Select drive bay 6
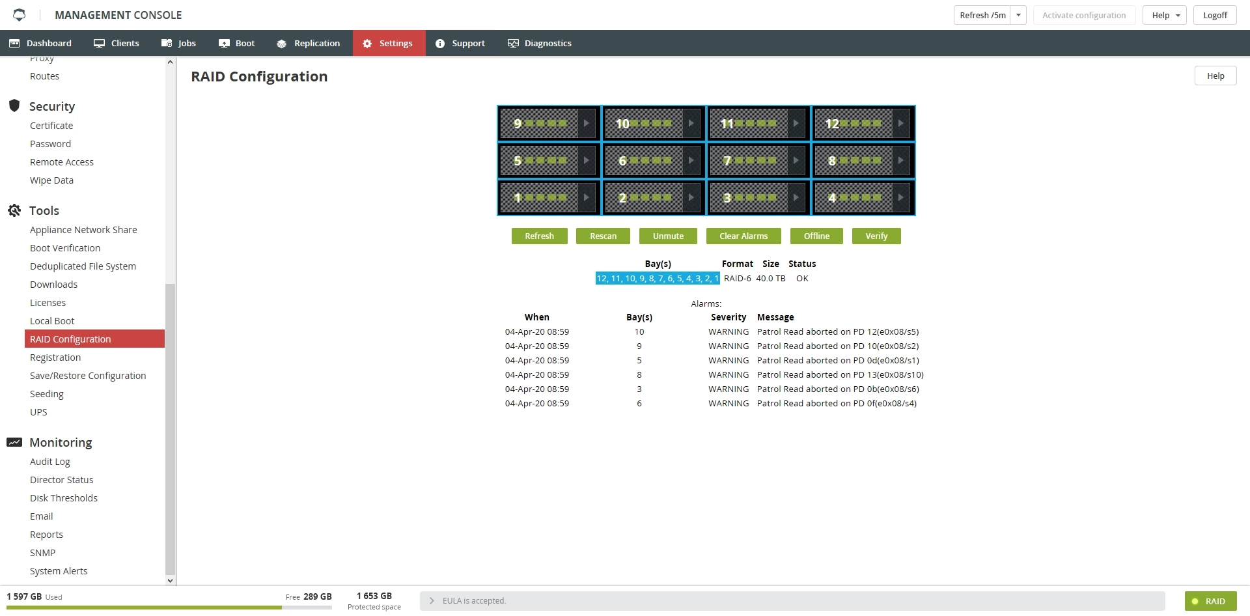 pos(654,160)
